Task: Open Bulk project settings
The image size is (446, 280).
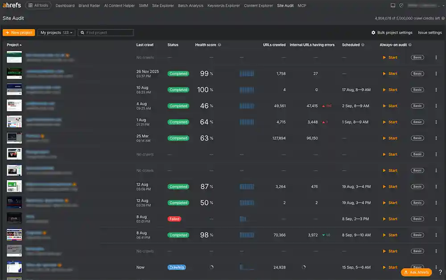Action: 392,32
